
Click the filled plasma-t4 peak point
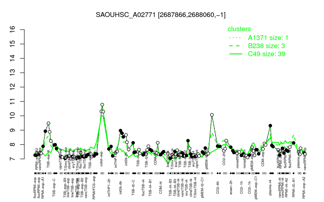coord(270,126)
